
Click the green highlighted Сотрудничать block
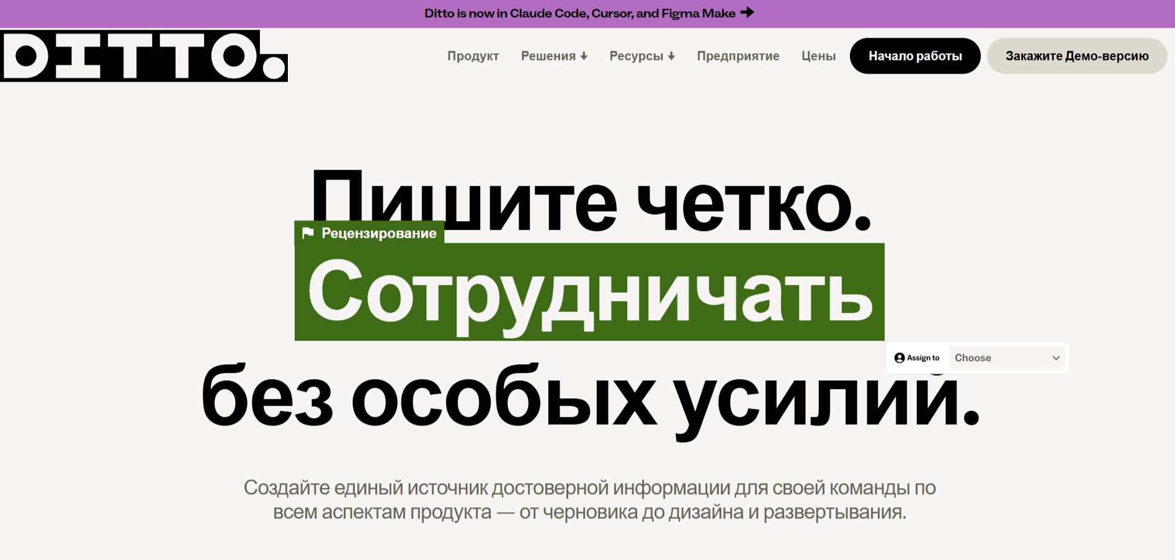[589, 292]
